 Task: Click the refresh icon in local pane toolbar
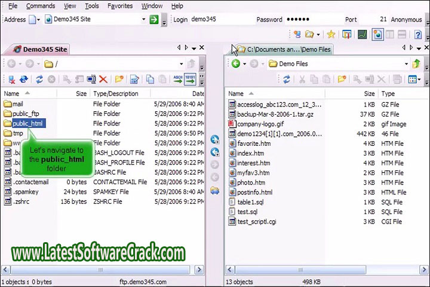(x=287, y=79)
